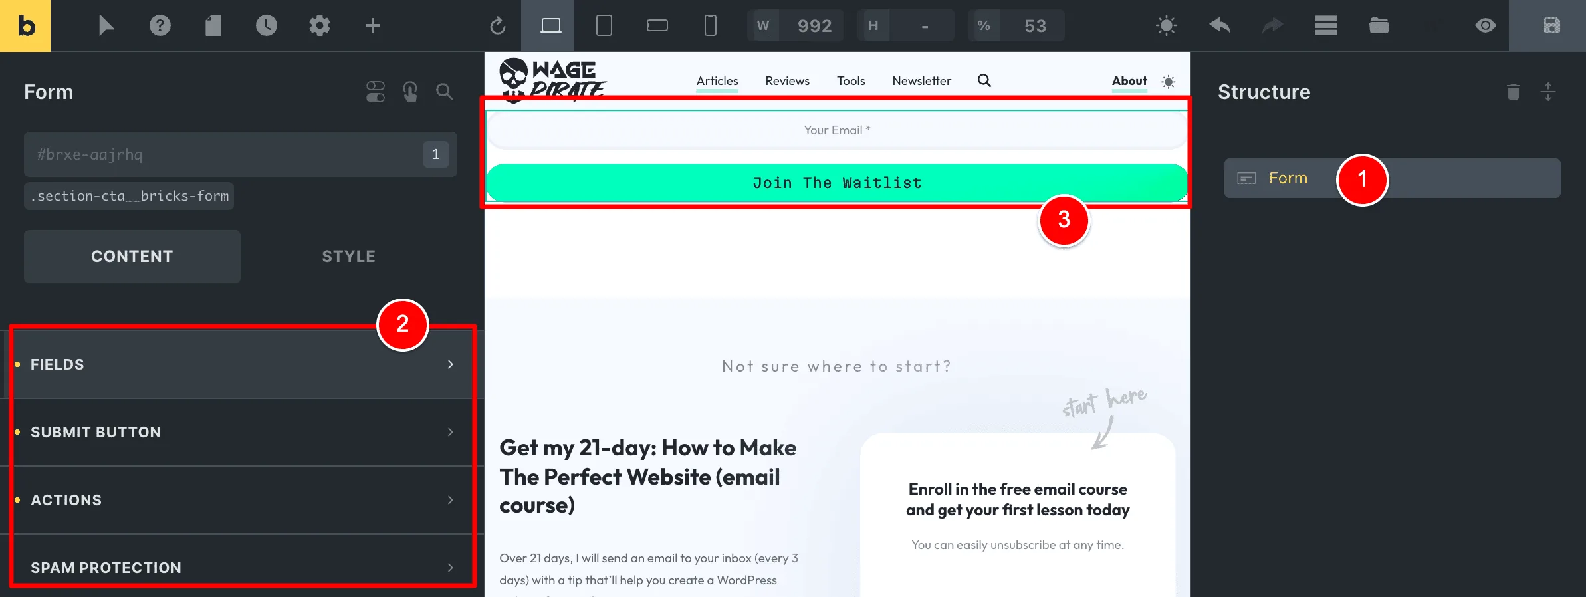Click the Bricks logo icon

pyautogui.click(x=25, y=26)
